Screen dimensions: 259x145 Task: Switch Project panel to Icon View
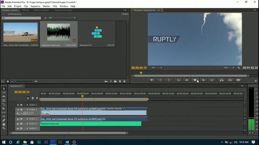tap(8, 81)
